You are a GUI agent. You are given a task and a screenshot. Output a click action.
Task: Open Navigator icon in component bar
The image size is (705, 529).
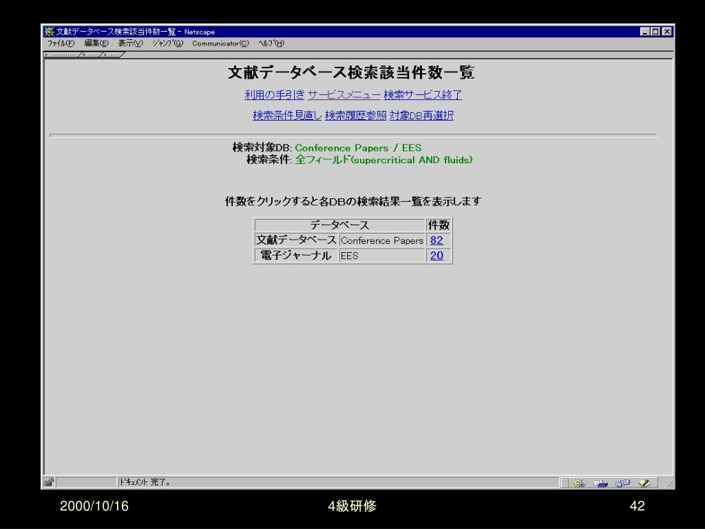579,483
